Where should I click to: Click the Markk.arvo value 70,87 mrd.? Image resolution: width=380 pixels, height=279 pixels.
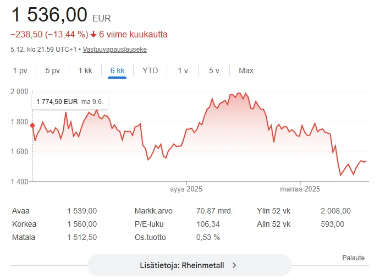pos(214,211)
